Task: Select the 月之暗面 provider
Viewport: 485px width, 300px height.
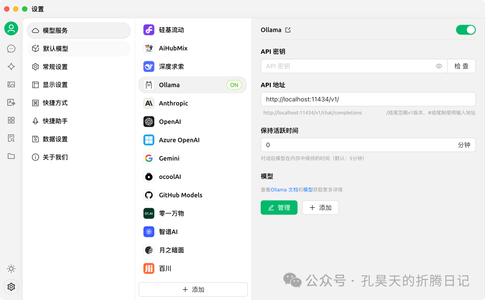Action: click(192, 250)
